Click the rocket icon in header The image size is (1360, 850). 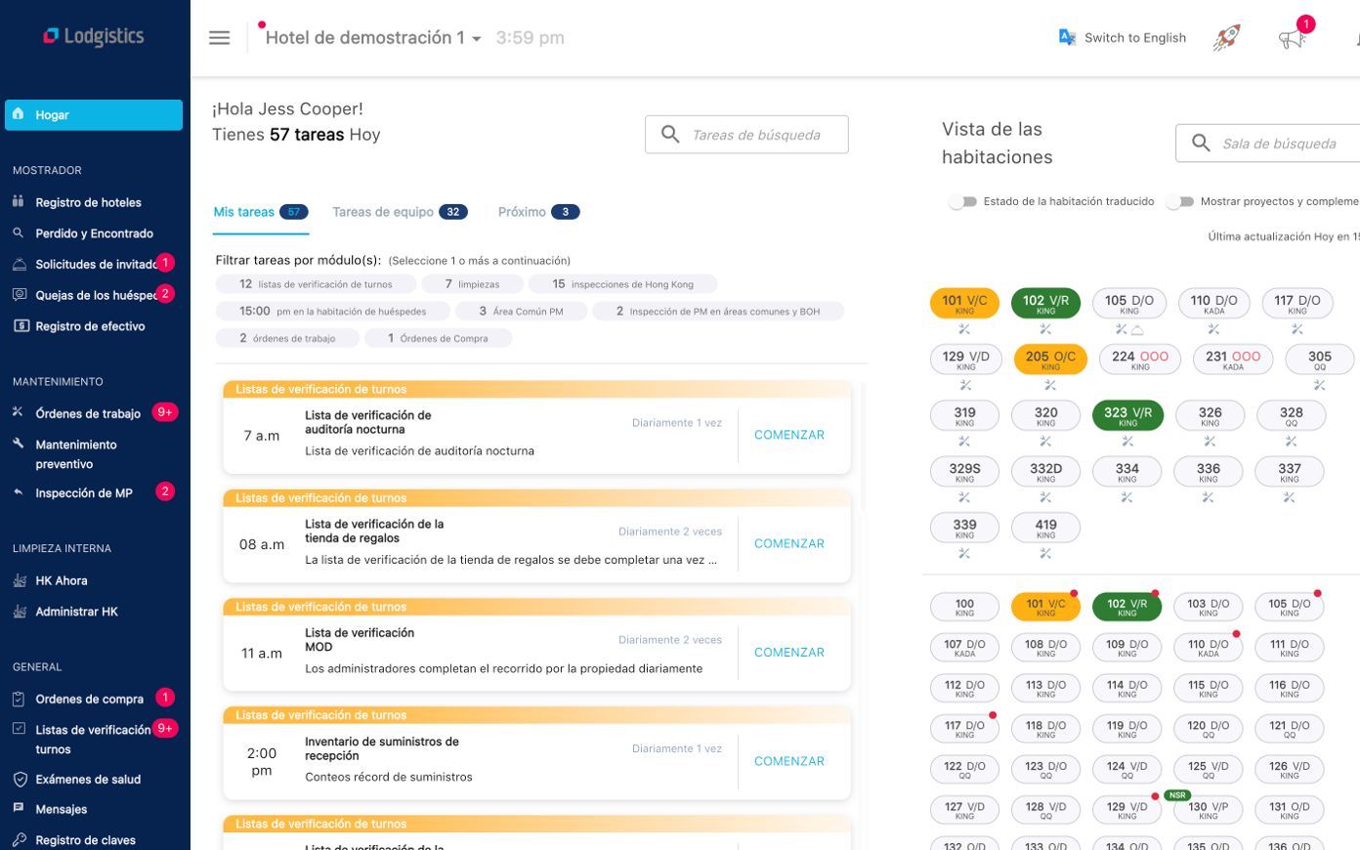point(1226,38)
